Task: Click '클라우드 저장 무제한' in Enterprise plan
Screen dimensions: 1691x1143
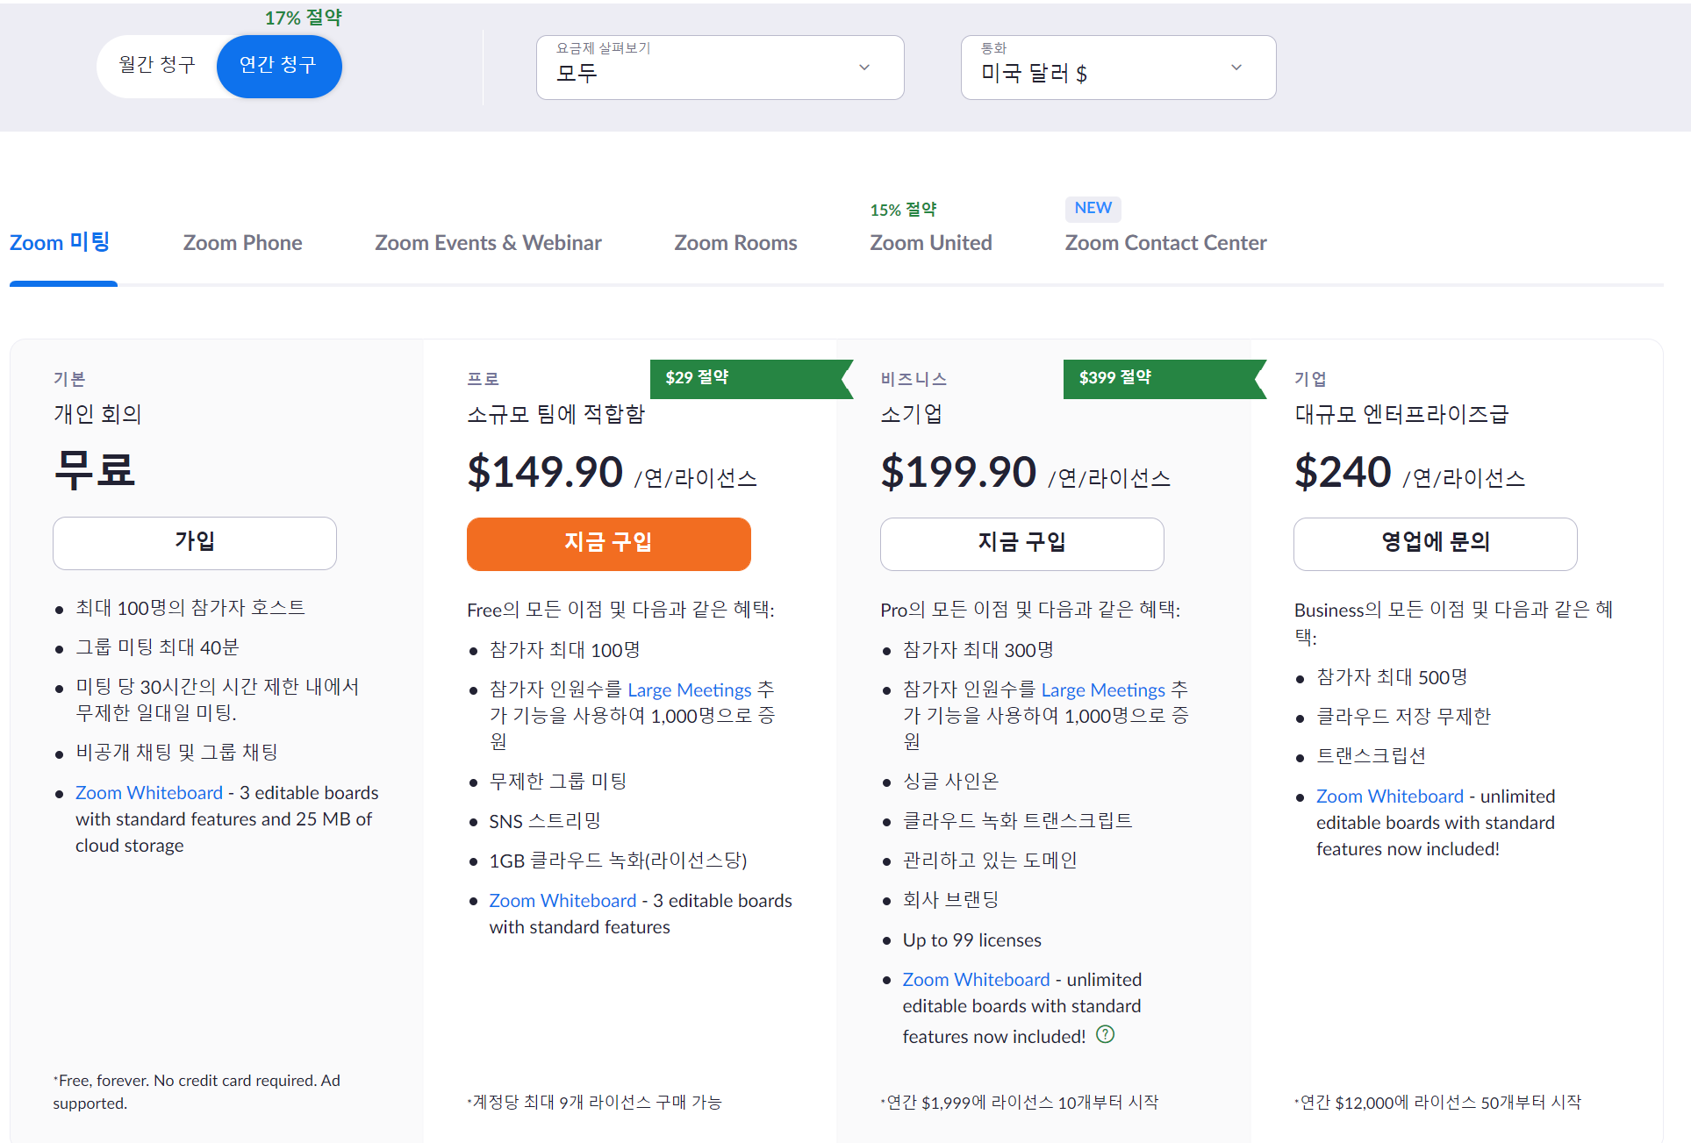Action: [1403, 717]
